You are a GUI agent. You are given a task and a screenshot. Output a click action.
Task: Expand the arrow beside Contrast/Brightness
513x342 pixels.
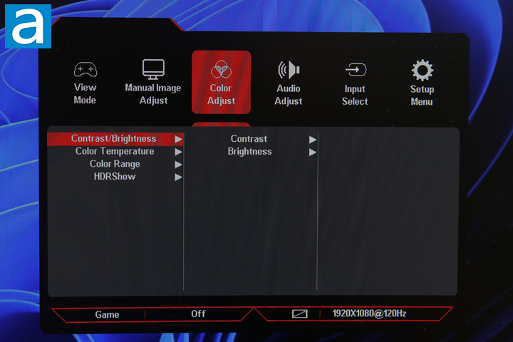(x=178, y=139)
